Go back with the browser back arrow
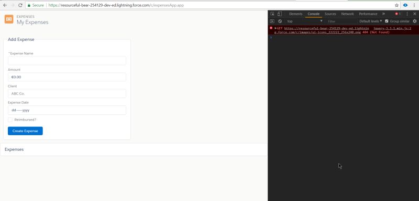This screenshot has height=201, width=419. [x=5, y=5]
